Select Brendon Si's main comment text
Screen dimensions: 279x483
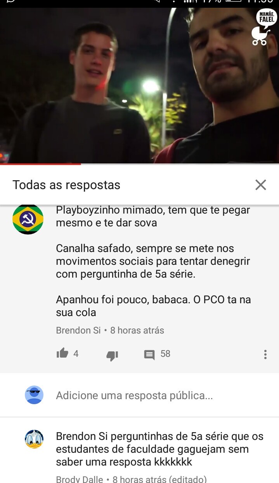point(153,261)
